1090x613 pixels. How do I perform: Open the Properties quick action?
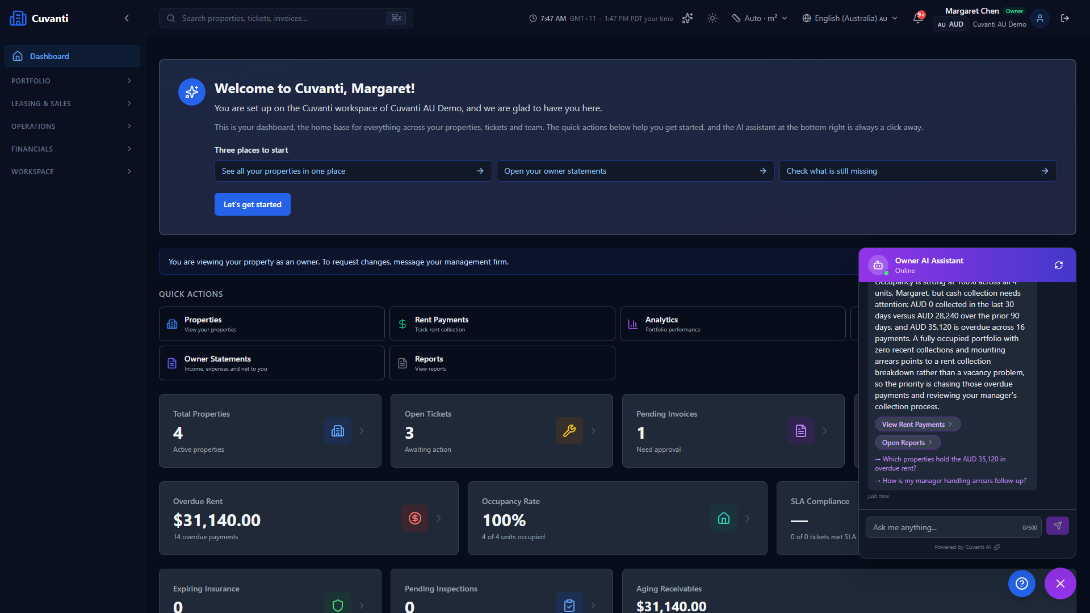click(271, 324)
